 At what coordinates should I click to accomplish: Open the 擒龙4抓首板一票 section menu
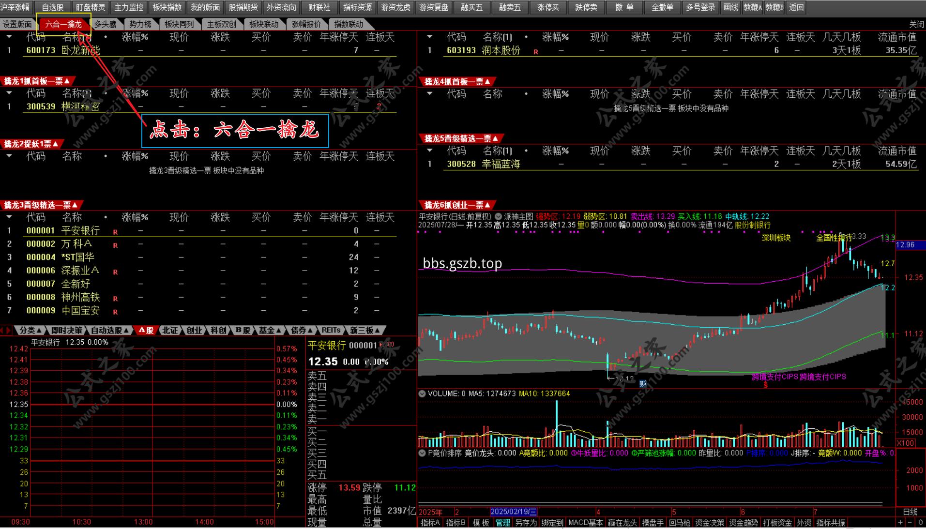pyautogui.click(x=457, y=81)
